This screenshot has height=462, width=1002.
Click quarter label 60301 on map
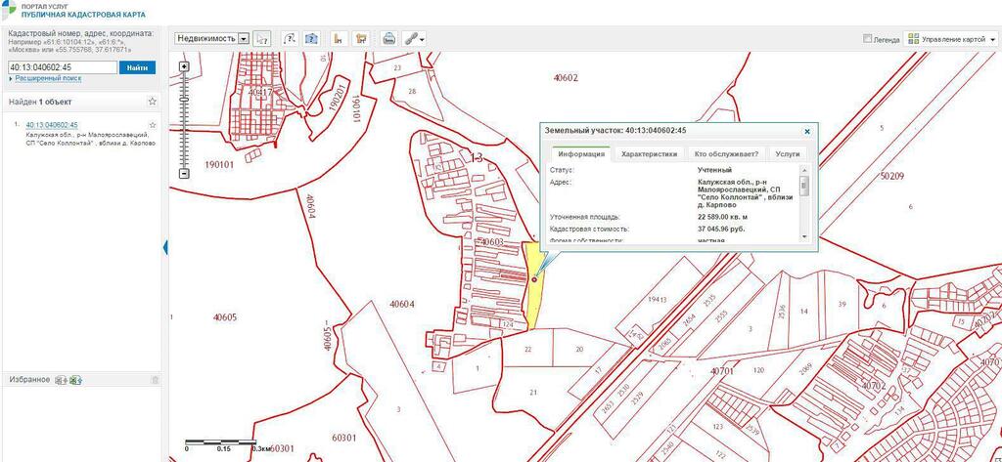345,438
